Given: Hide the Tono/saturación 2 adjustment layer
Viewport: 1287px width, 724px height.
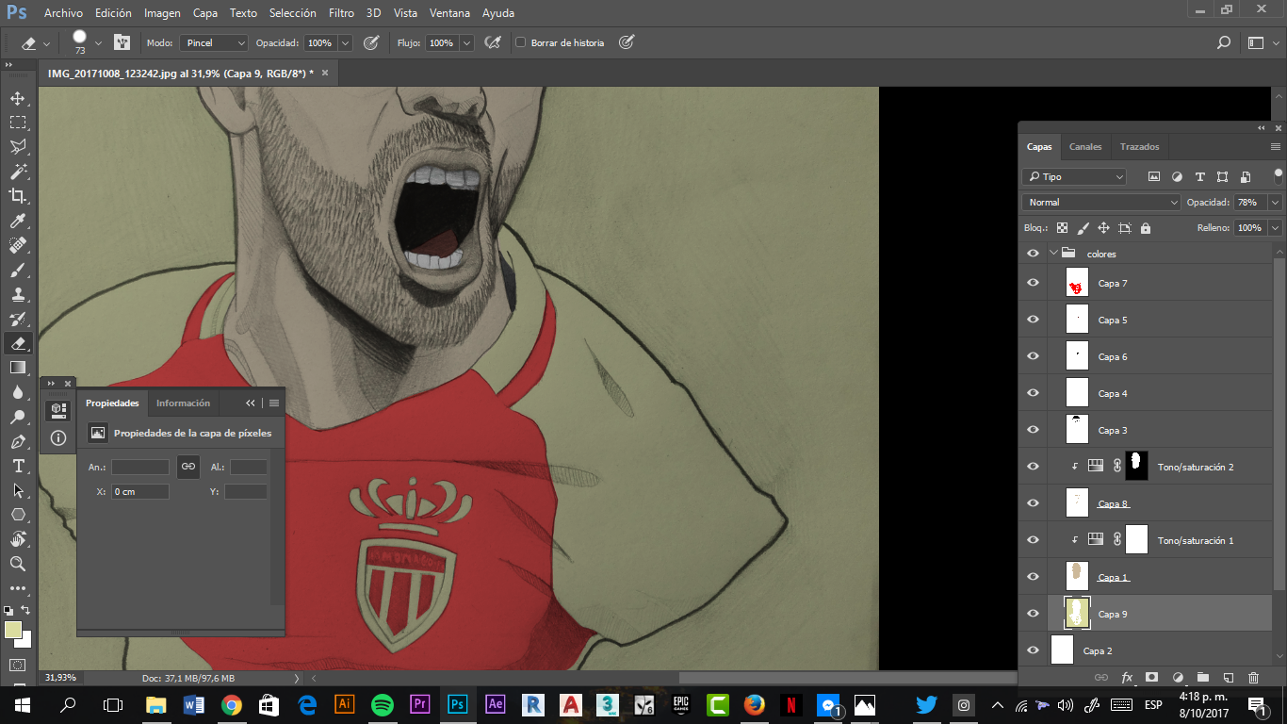Looking at the screenshot, I should [1034, 467].
